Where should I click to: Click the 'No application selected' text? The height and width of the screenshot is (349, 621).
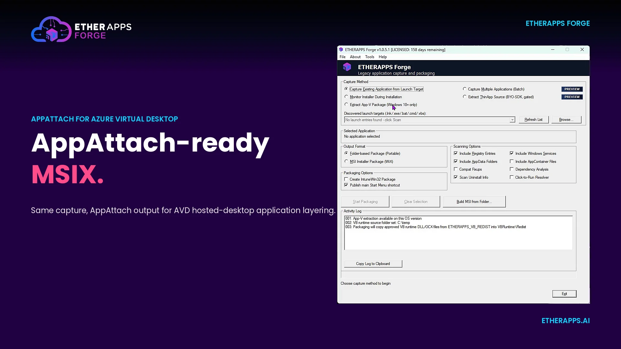[362, 136]
